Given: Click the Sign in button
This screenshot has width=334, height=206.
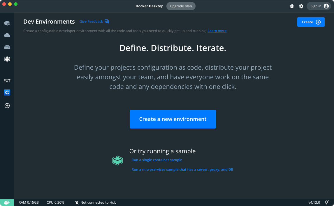Looking at the screenshot, I should [319, 6].
